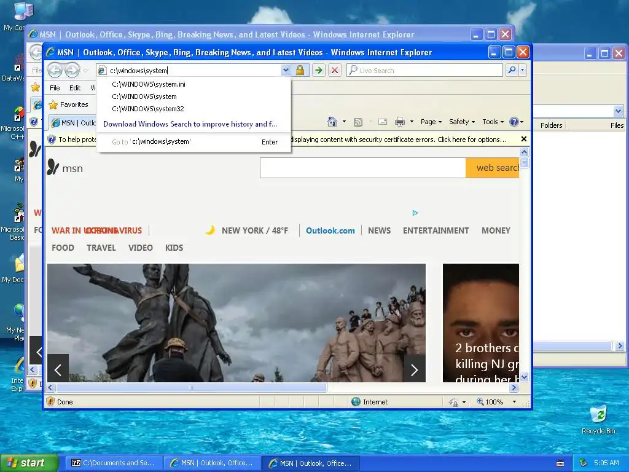
Task: Click the vertical scrollbar down arrow
Action: (x=525, y=377)
